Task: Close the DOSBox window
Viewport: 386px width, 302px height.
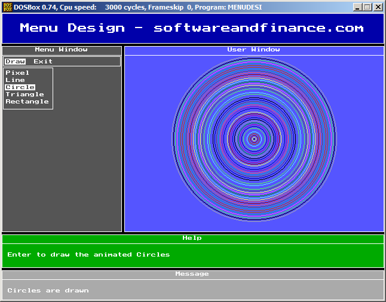Action: [x=378, y=7]
